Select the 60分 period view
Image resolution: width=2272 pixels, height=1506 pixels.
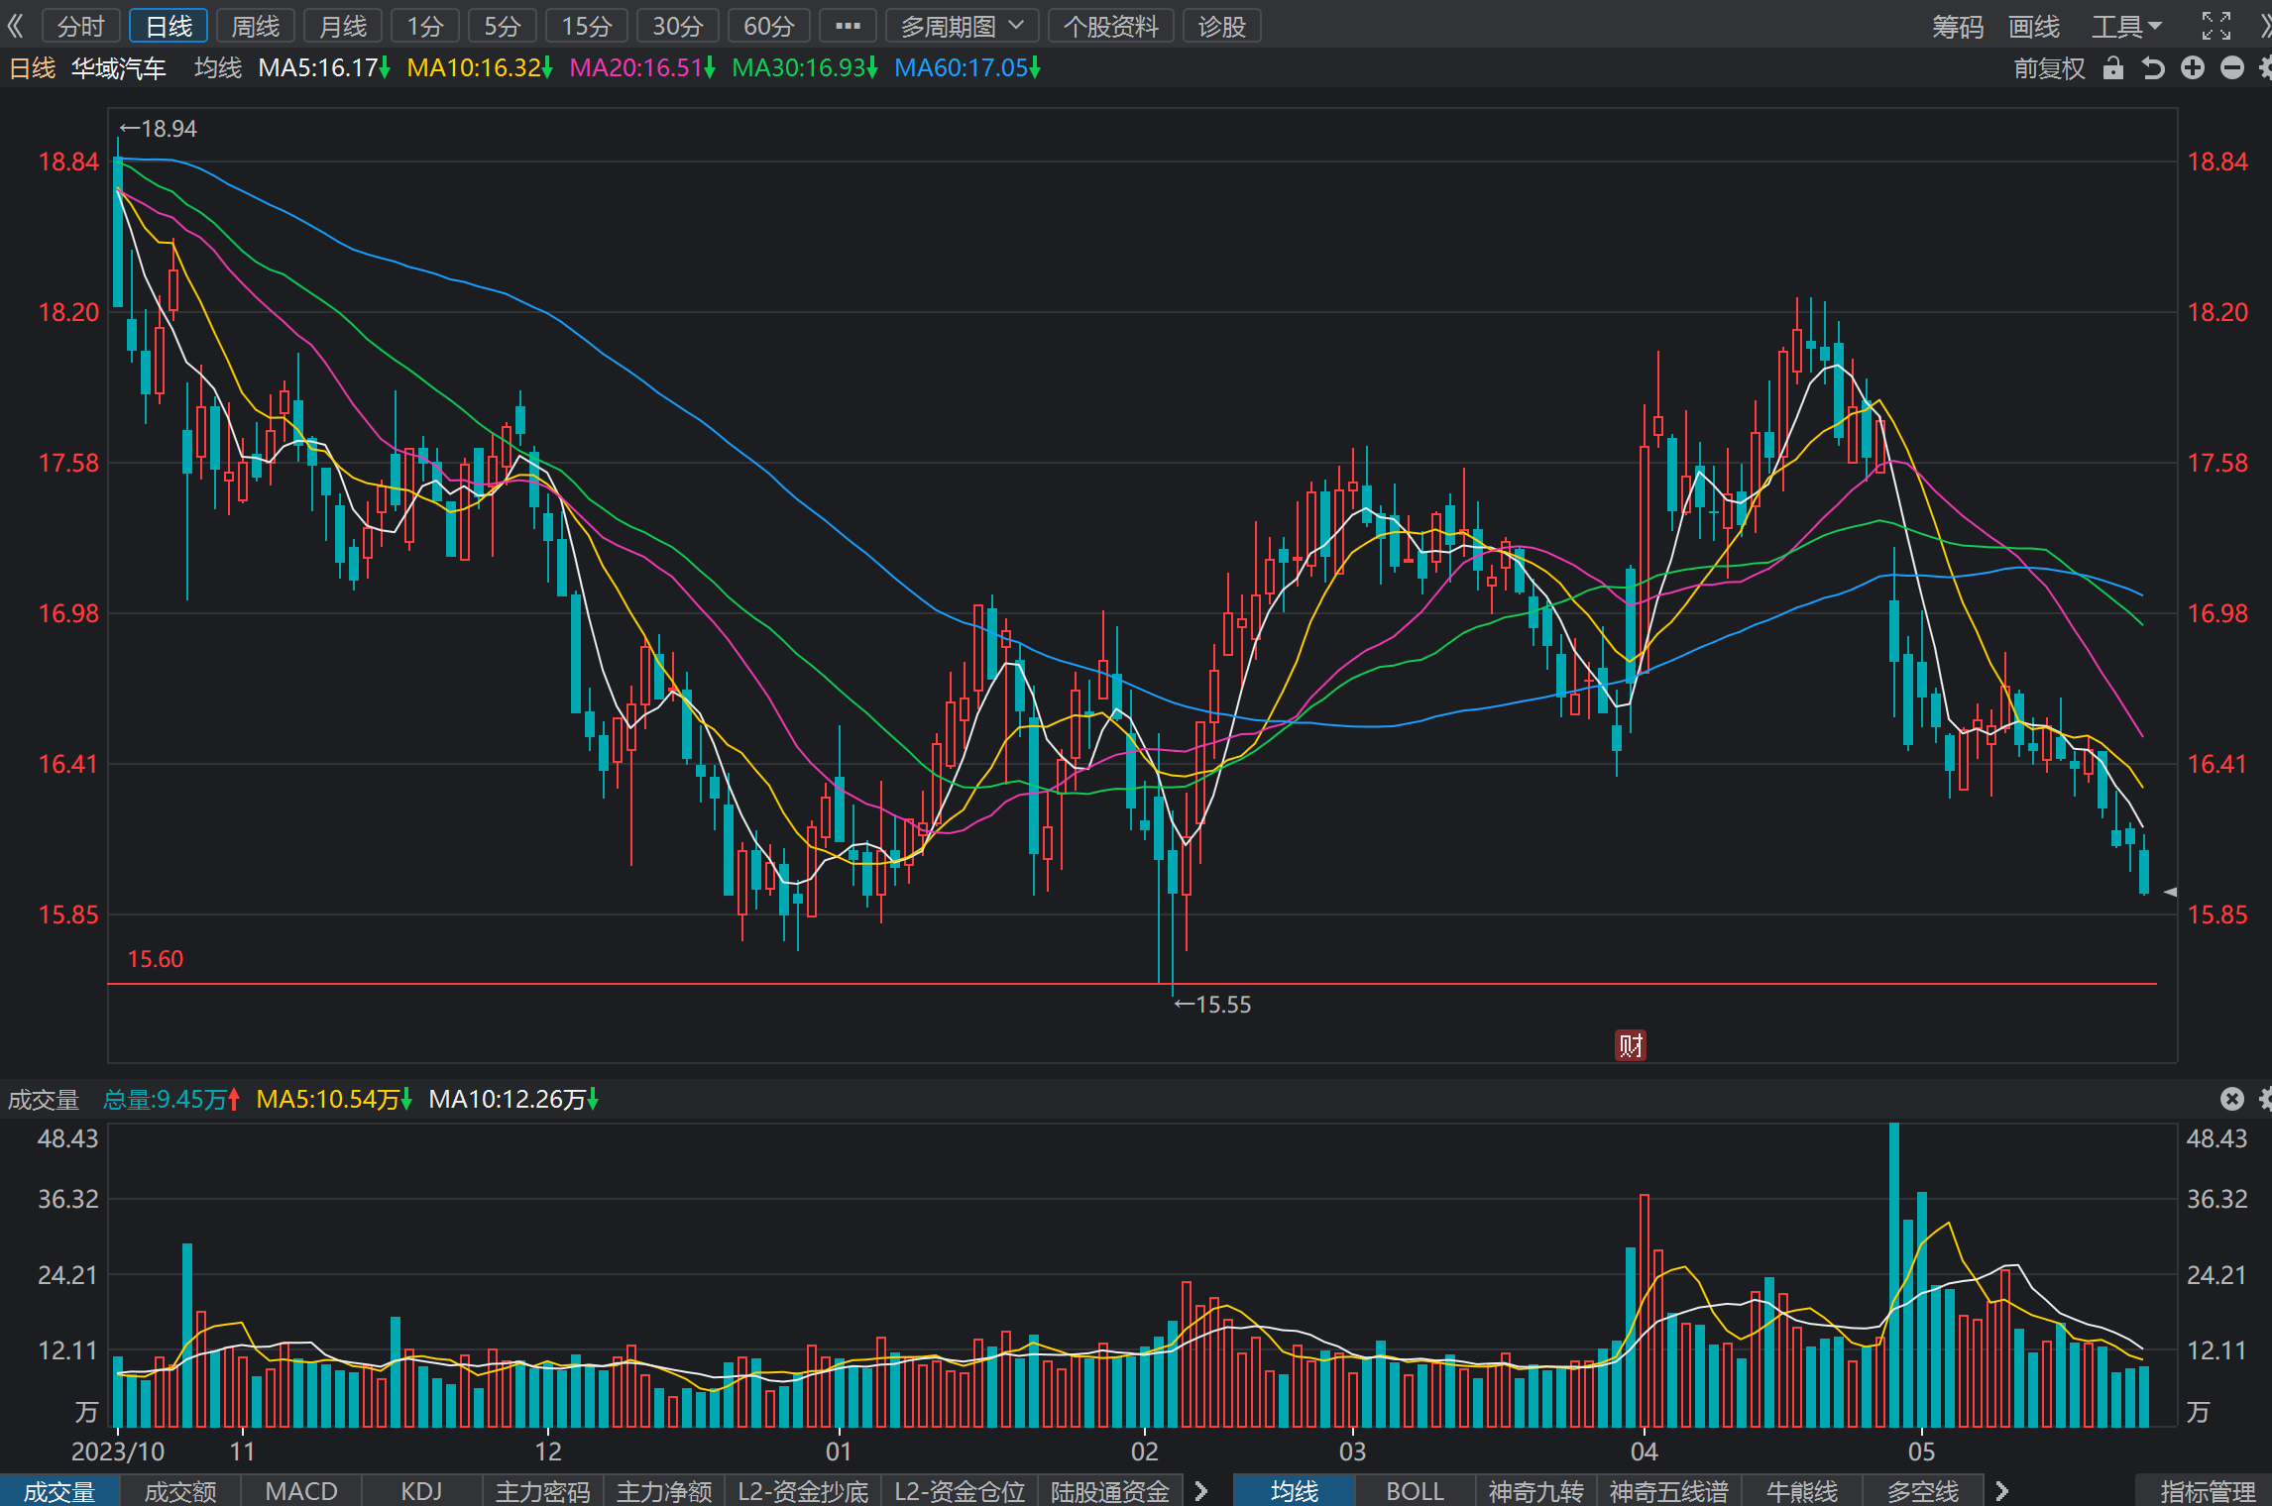(769, 26)
